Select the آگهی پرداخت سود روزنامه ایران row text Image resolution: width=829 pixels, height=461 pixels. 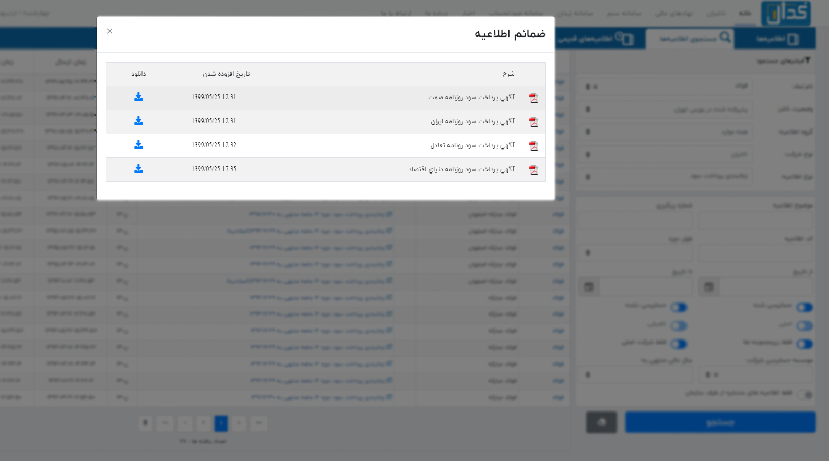[472, 122]
